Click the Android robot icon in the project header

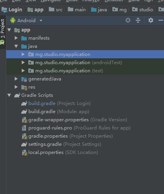pyautogui.click(x=13, y=20)
